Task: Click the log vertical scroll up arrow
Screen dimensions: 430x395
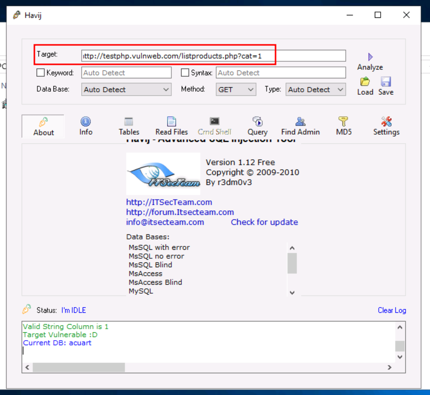Action: (x=400, y=327)
